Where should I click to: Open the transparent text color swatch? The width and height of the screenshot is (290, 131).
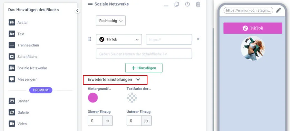pyautogui.click(x=132, y=98)
